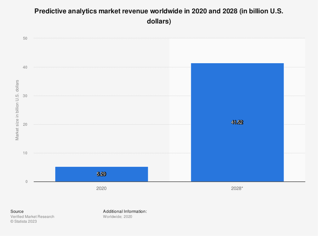
Task: Click the Additional Information heading
Action: tap(125, 212)
